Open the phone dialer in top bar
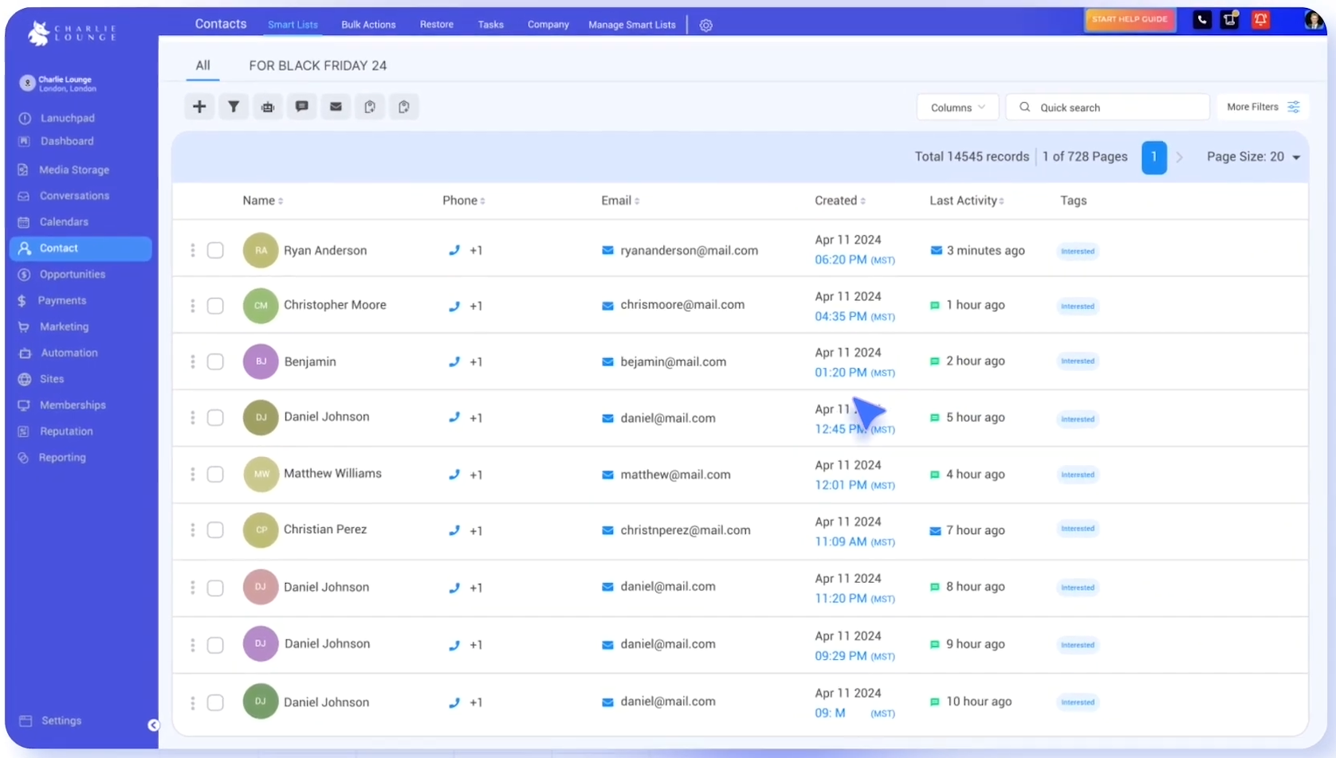1336x758 pixels. tap(1202, 20)
